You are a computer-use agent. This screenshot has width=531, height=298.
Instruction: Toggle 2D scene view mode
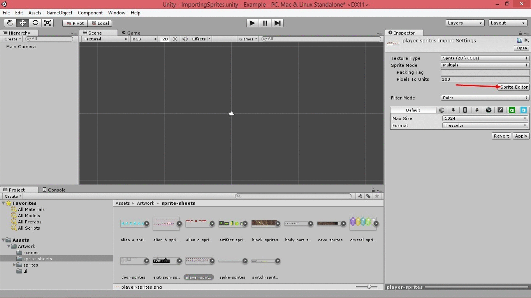click(165, 39)
